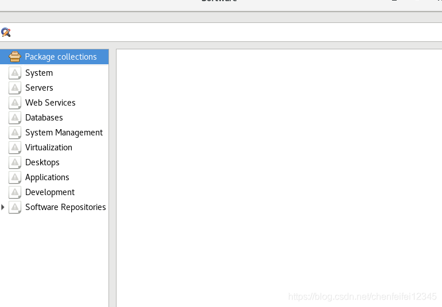
Task: Select the Databases label
Action: coord(44,118)
